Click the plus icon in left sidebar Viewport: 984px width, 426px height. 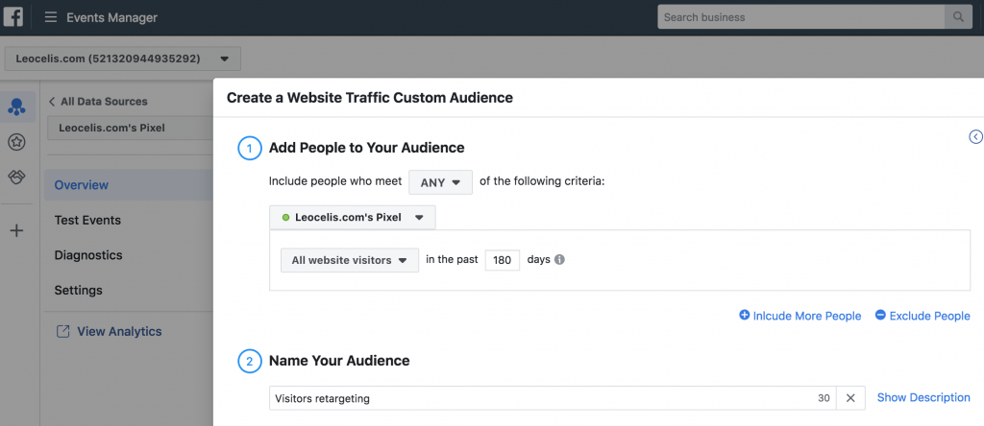click(x=16, y=231)
